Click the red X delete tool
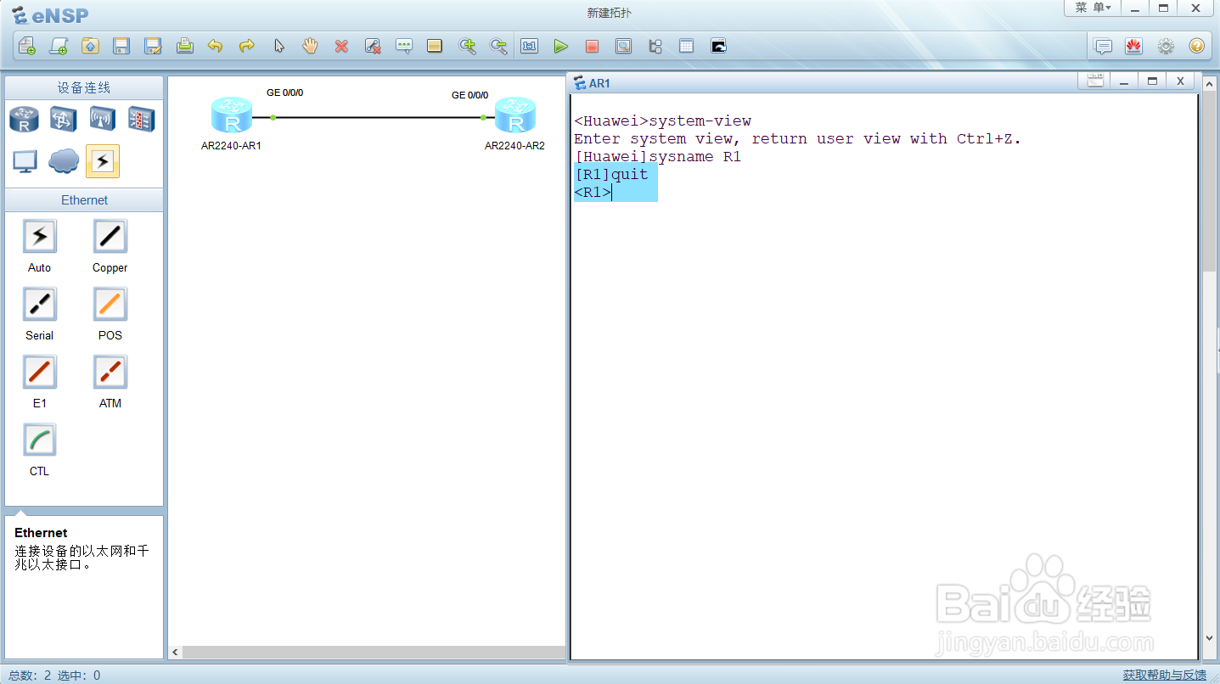The image size is (1220, 684). [x=341, y=46]
